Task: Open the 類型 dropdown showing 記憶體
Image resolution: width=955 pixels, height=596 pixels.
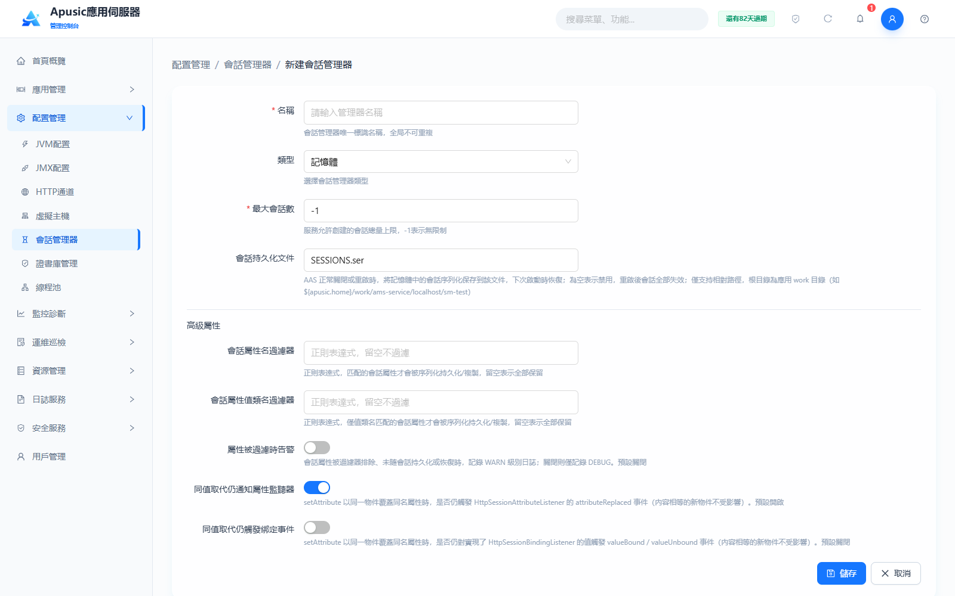Action: click(441, 162)
